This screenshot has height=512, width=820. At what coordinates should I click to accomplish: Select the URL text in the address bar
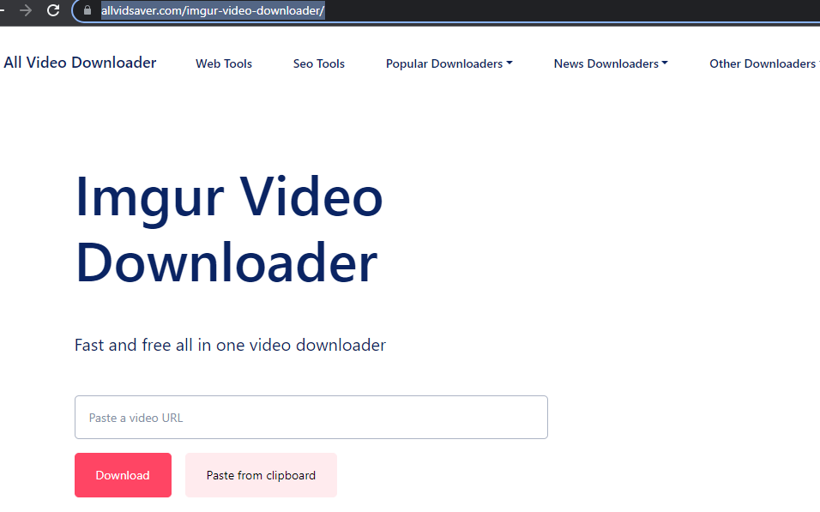pyautogui.click(x=212, y=12)
